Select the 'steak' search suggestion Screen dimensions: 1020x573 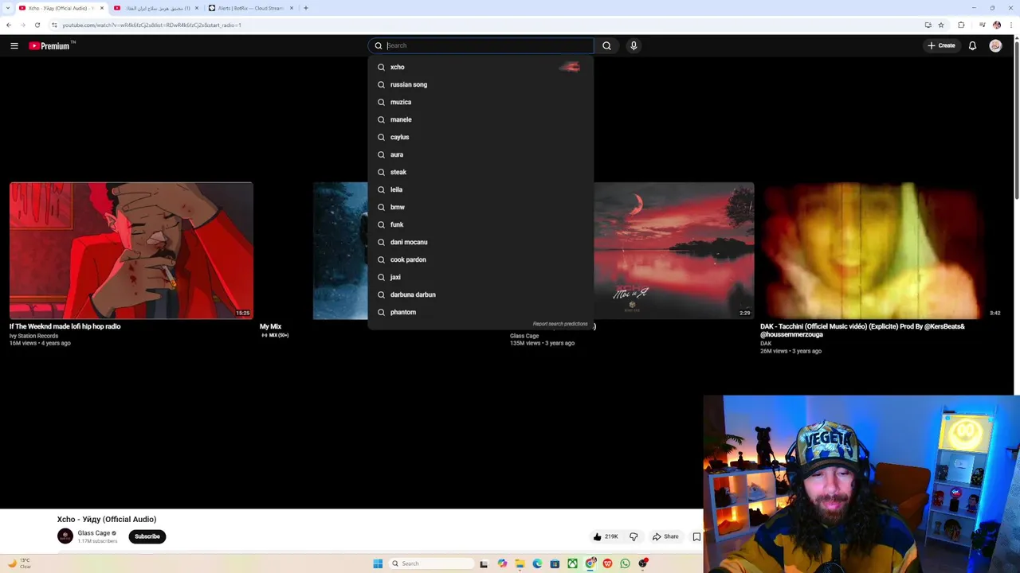tap(481, 172)
